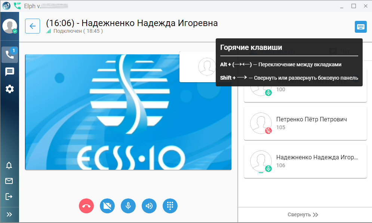372x223 pixels.
Task: Expand the left sidebar with double chevron
Action: (9, 214)
